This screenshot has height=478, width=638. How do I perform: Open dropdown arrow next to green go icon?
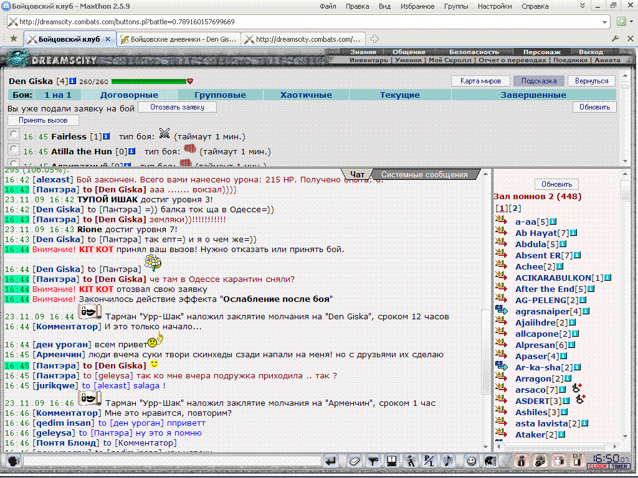pos(632,22)
